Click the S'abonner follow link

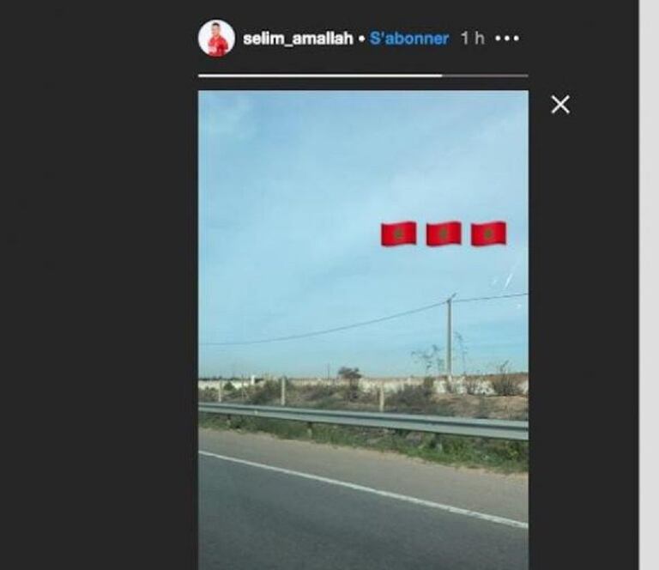409,39
